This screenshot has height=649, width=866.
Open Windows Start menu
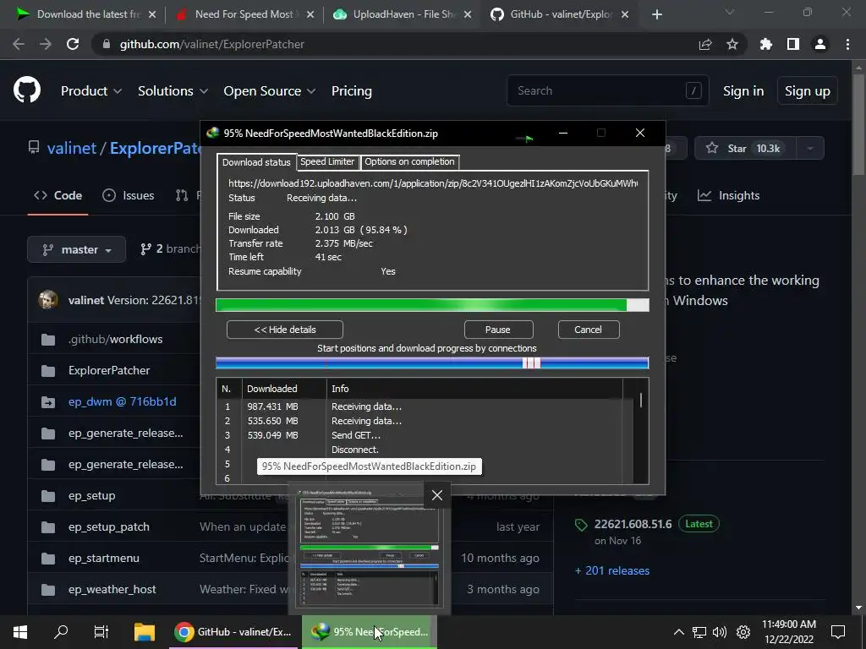coord(20,632)
